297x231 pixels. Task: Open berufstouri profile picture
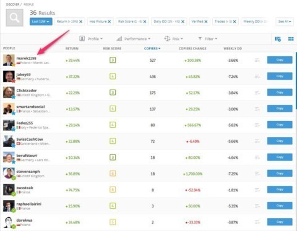coord(9,157)
